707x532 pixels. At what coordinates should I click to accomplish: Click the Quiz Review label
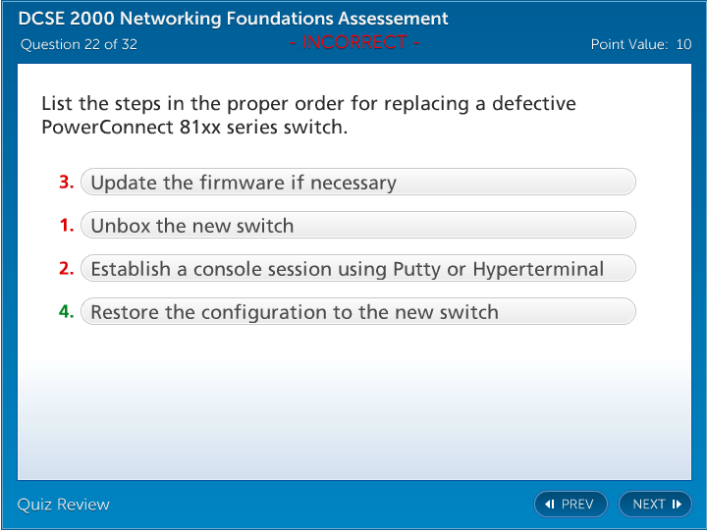pos(64,505)
